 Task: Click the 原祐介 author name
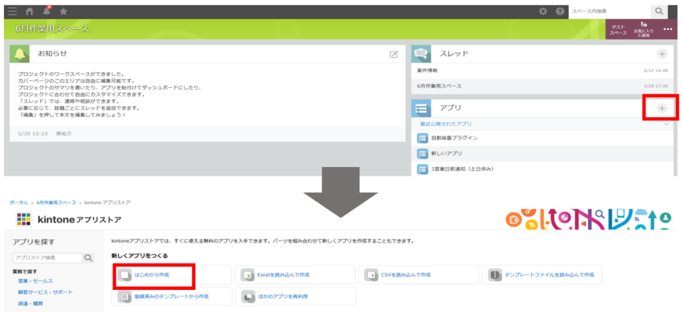click(64, 134)
